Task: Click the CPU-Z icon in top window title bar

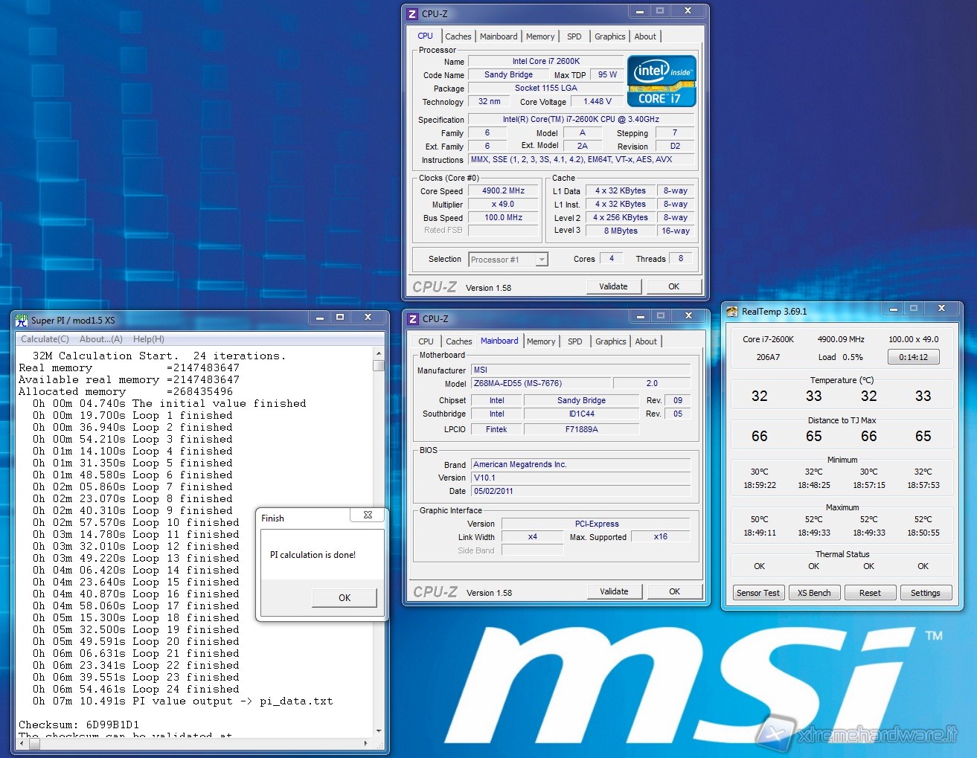Action: 413,14
